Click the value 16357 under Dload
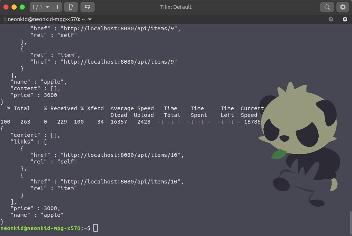This screenshot has height=236, width=352. (119, 122)
